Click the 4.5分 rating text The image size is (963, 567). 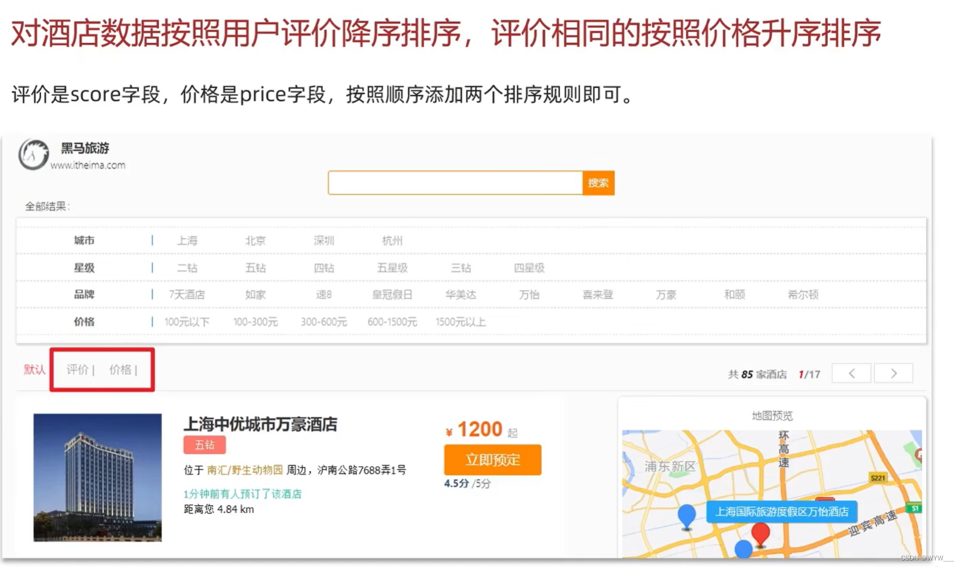tap(456, 484)
